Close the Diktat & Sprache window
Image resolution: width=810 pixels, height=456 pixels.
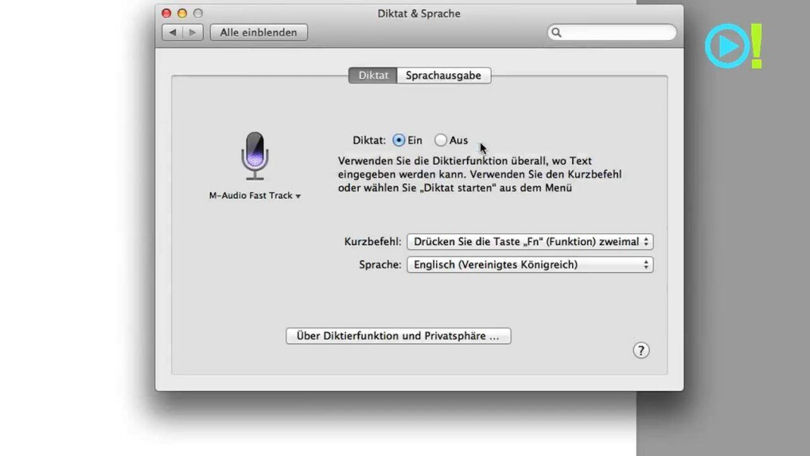tap(166, 14)
